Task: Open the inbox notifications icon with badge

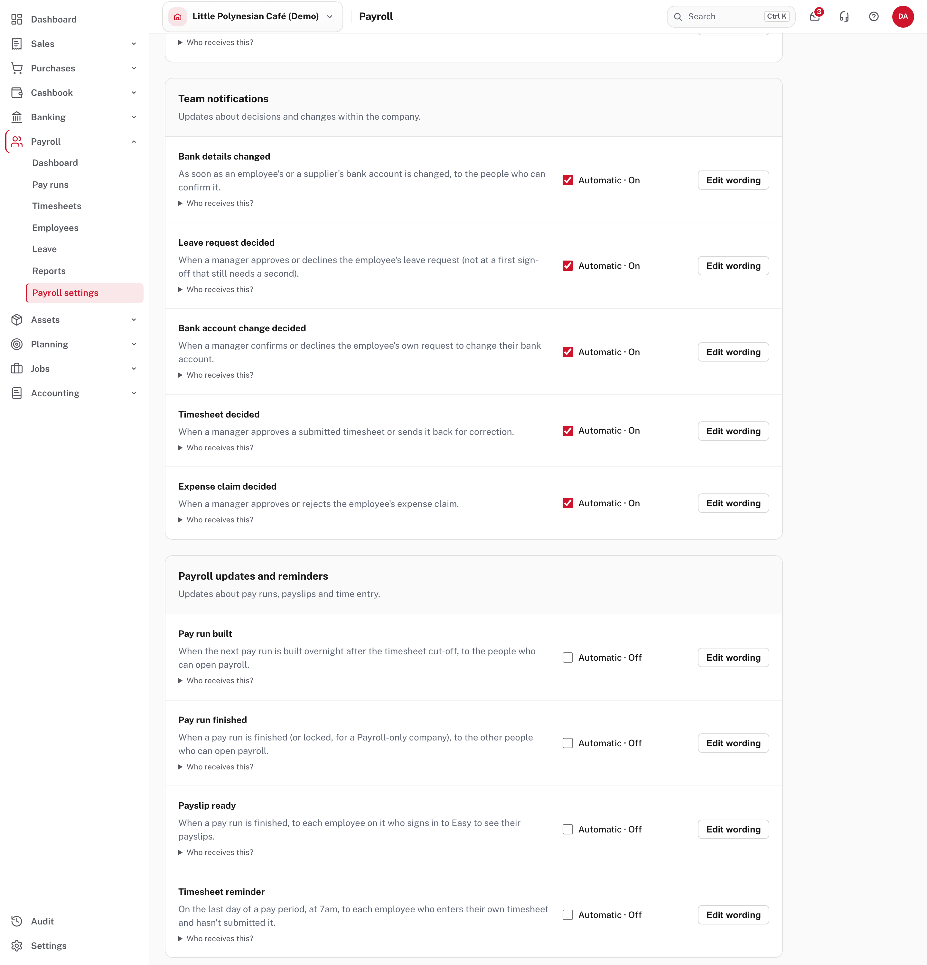Action: [x=815, y=16]
